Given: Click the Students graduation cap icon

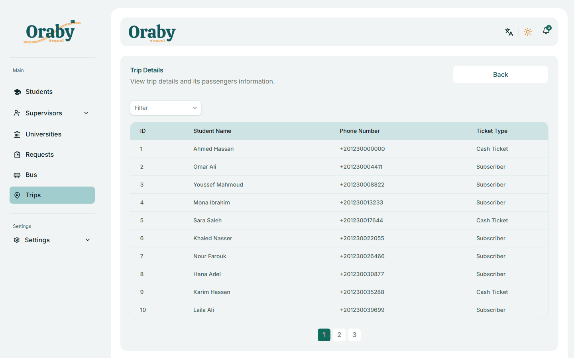Looking at the screenshot, I should (17, 92).
